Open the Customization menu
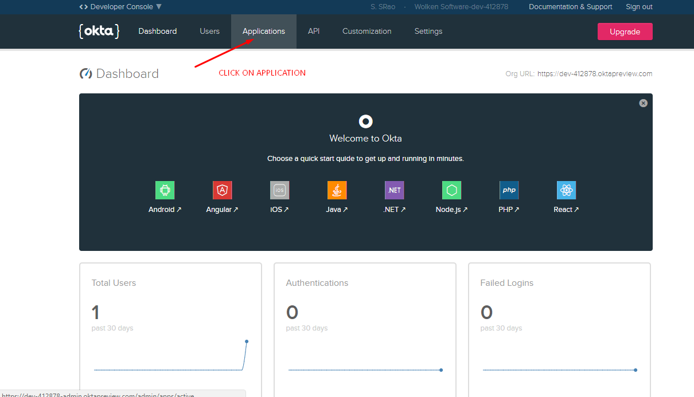The image size is (694, 397). 367,31
